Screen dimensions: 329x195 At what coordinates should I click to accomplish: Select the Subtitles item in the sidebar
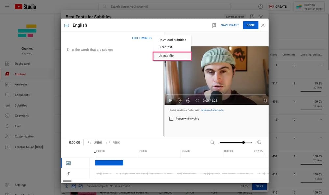21,105
